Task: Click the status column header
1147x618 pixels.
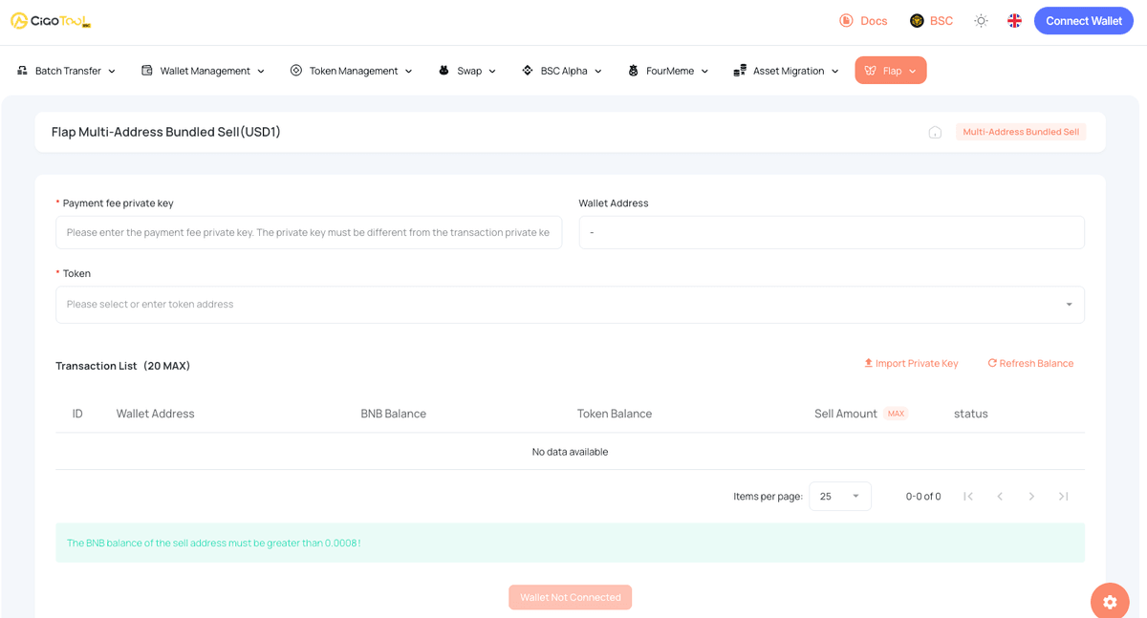Action: click(x=970, y=414)
